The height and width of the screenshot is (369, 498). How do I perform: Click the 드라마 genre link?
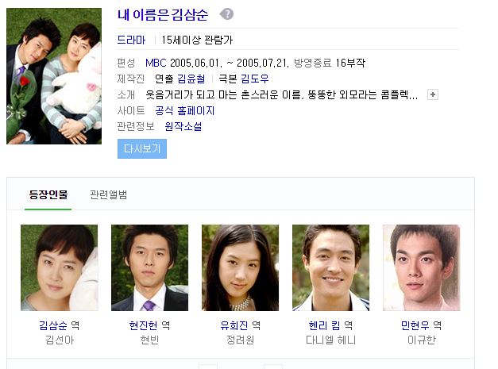(x=131, y=40)
